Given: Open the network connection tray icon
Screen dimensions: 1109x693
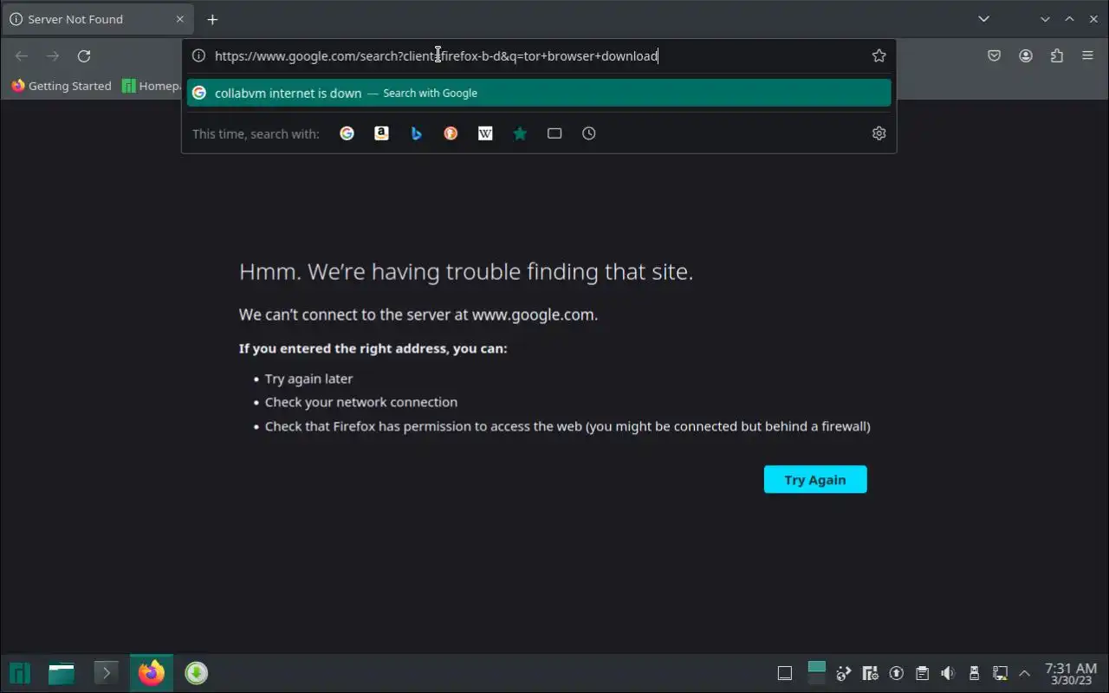Looking at the screenshot, I should (1000, 673).
